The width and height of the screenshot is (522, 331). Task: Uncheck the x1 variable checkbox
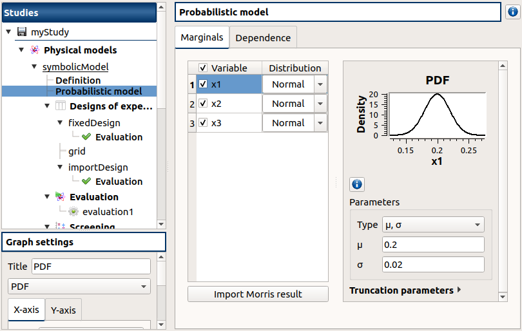click(204, 84)
